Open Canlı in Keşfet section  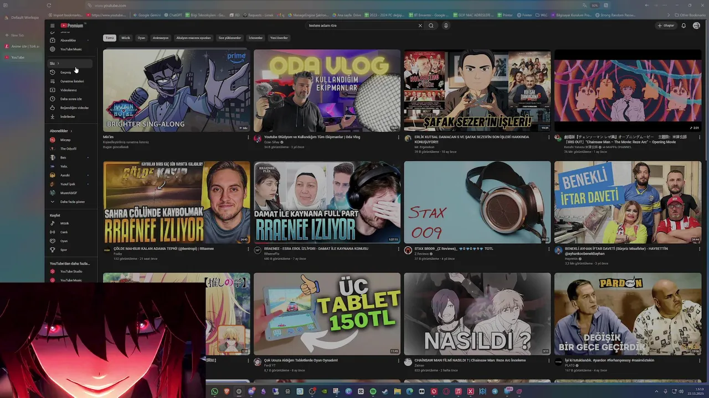coord(70,232)
